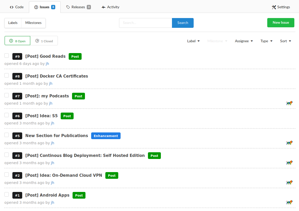Select the checkbox for issue #8 Docker CA Certificates
This screenshot has height=211, width=299.
(x=6, y=75)
